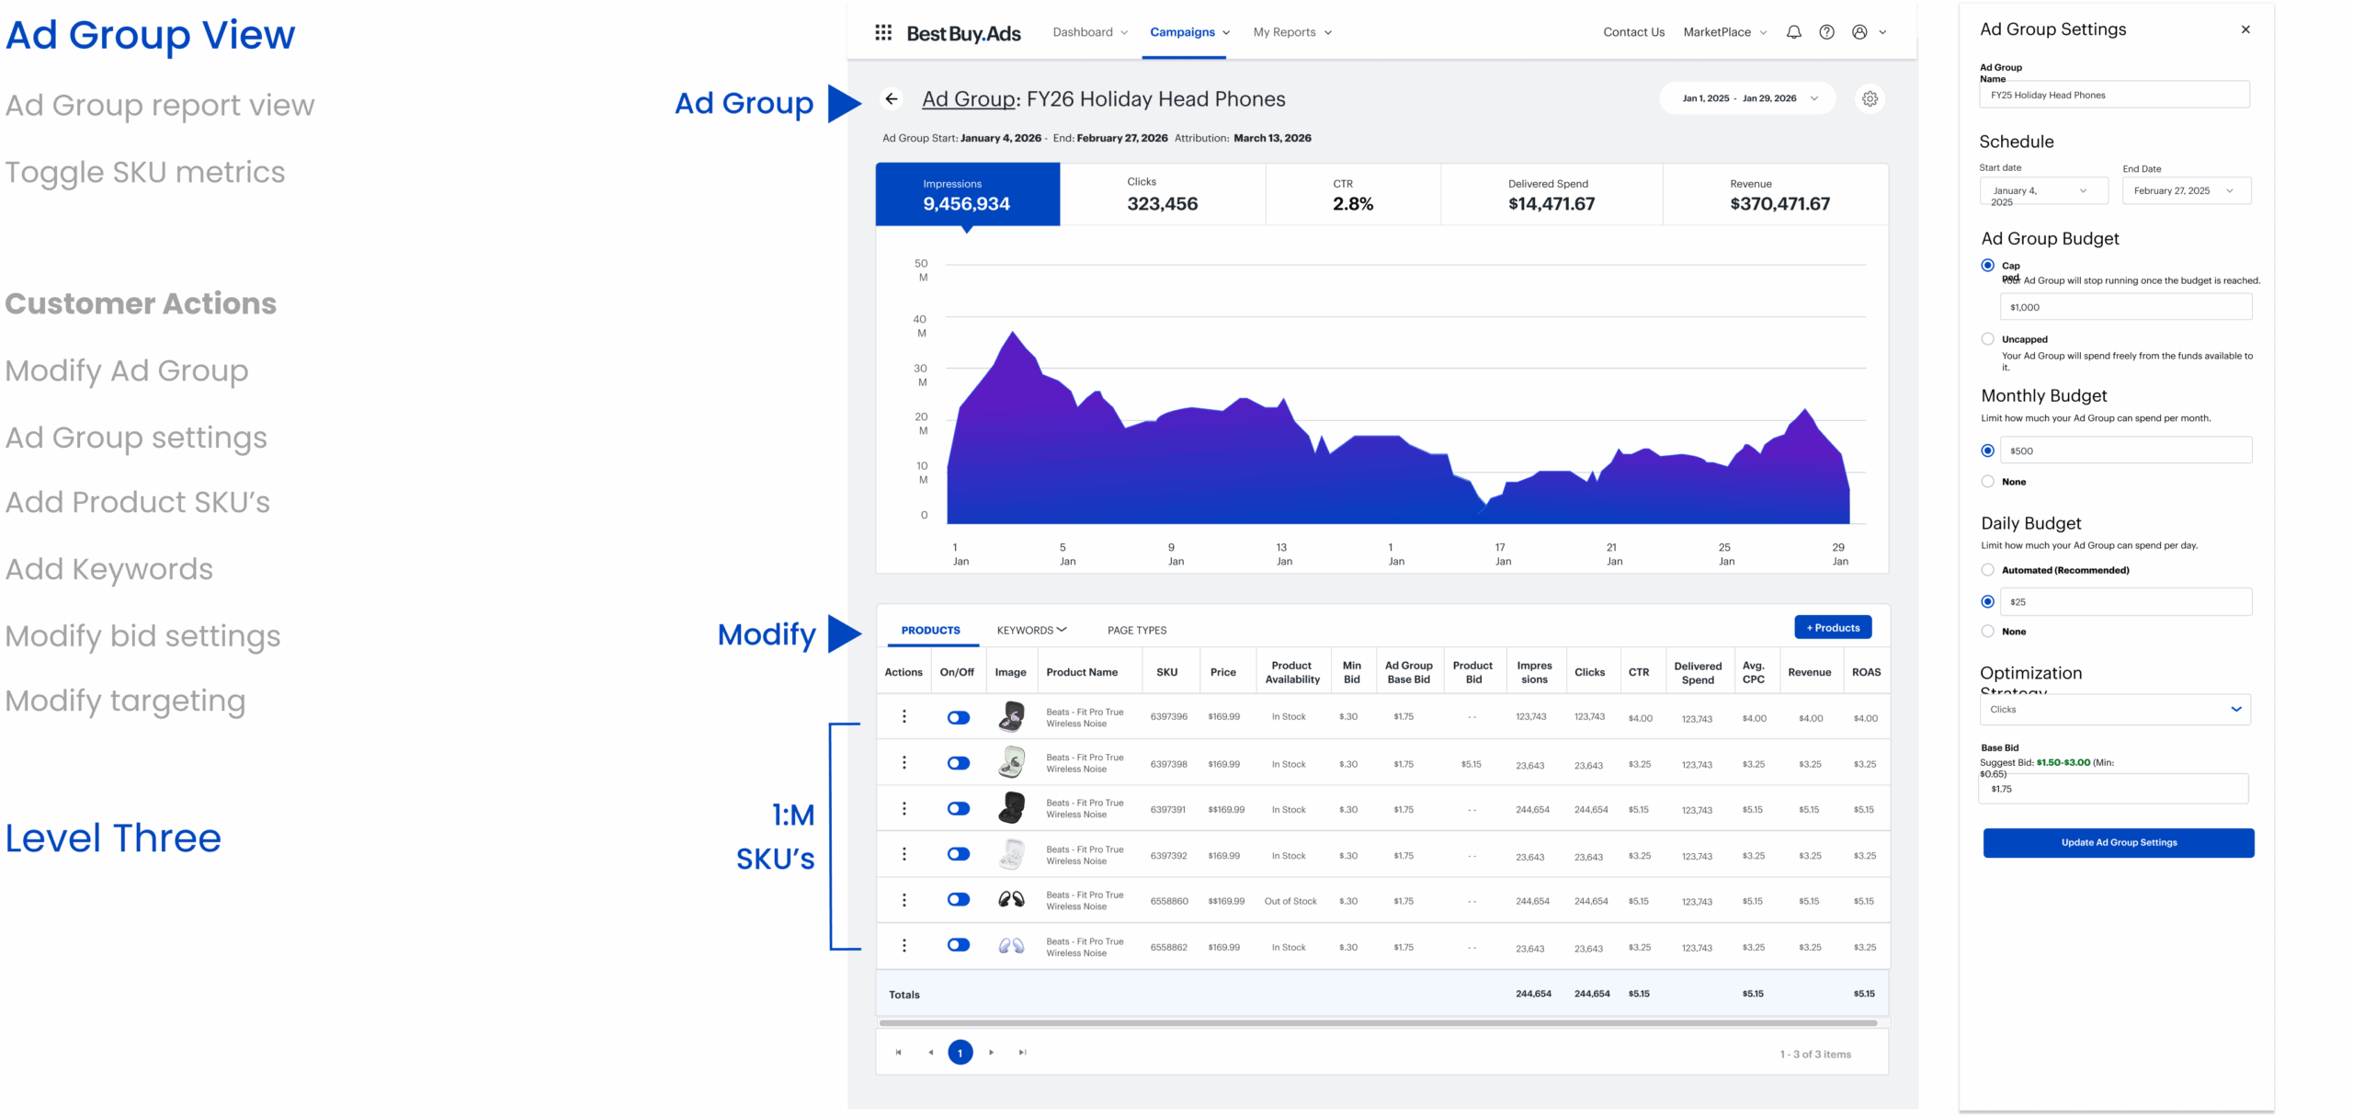Click the back arrow beside Ad Group title

click(892, 98)
